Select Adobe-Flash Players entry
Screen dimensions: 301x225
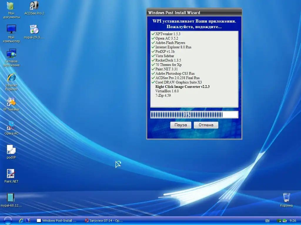170,43
